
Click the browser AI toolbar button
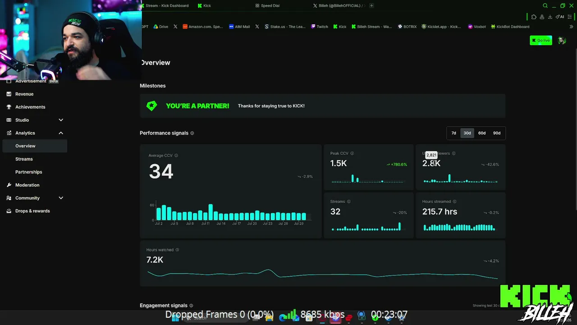[x=560, y=17]
